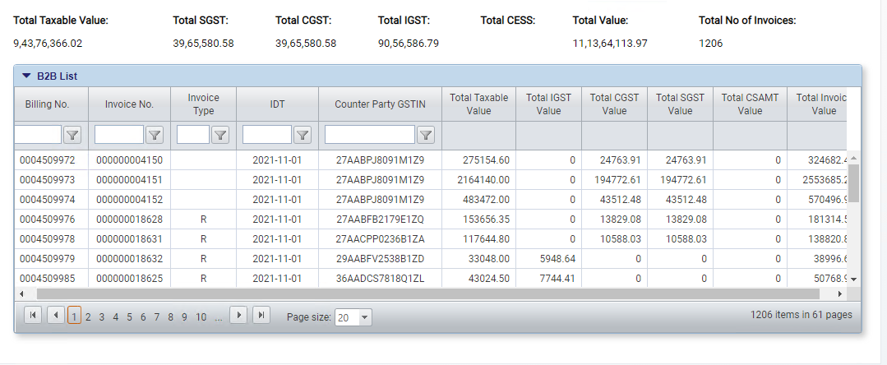
Task: Go to the first page of results
Action: (x=33, y=315)
